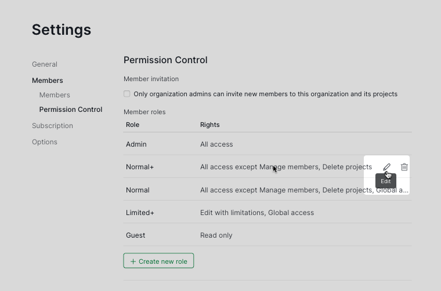This screenshot has height=291, width=441.
Task: Select Permission Control in the sidebar
Action: 71,110
